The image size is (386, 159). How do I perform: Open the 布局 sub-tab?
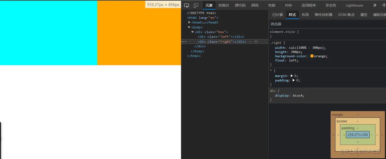pyautogui.click(x=305, y=15)
